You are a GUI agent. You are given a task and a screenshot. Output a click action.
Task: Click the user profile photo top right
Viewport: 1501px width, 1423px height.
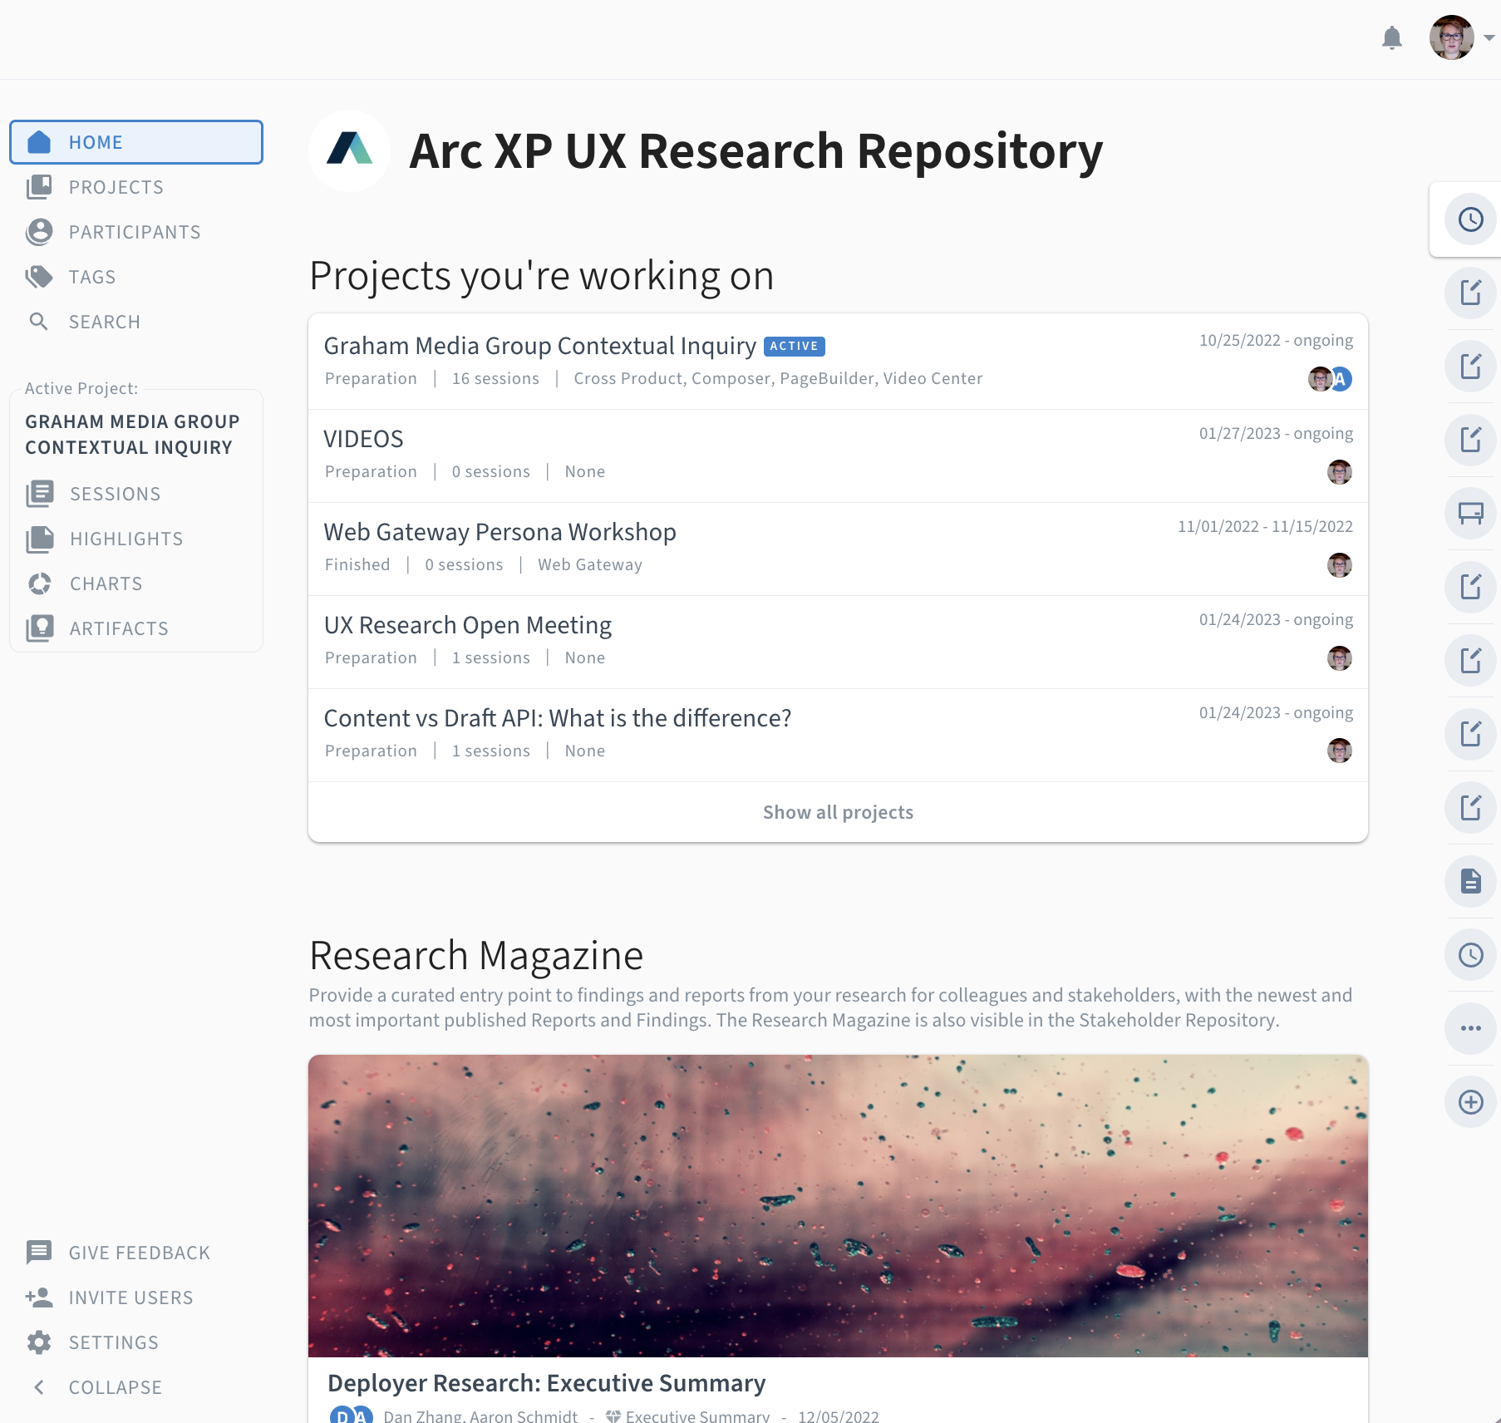click(1452, 37)
